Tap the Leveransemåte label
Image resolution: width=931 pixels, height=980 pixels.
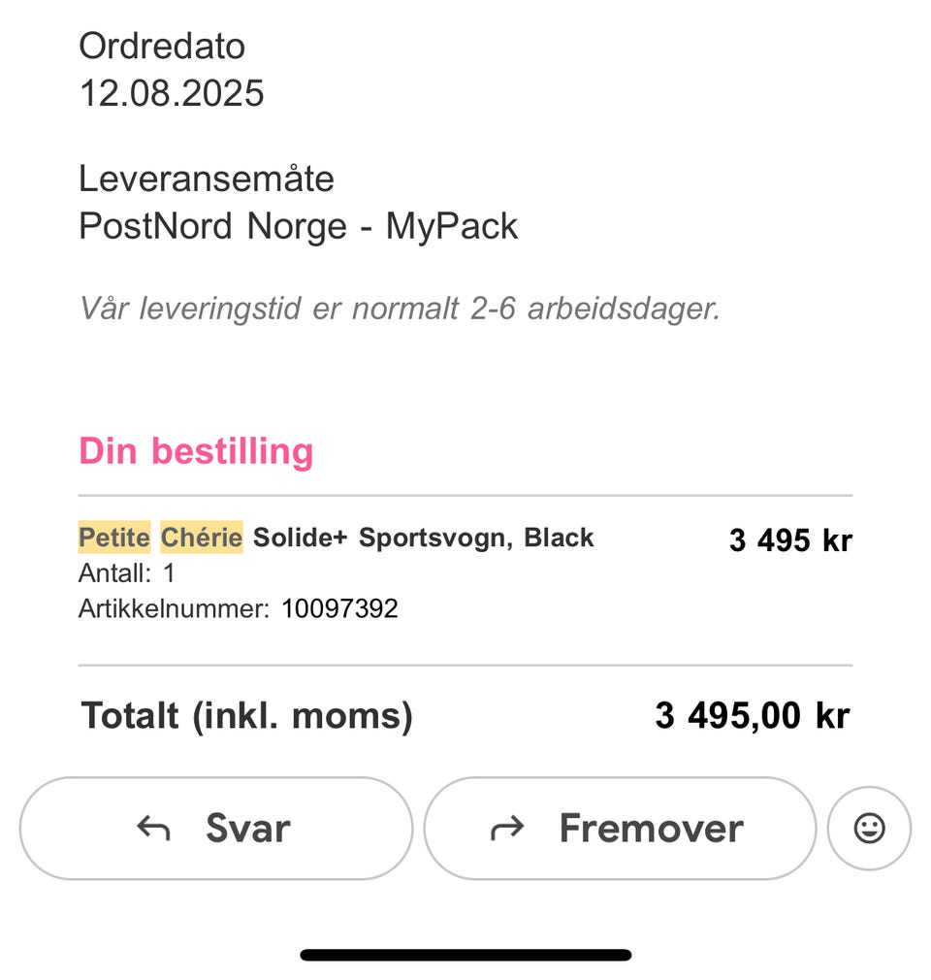point(207,179)
